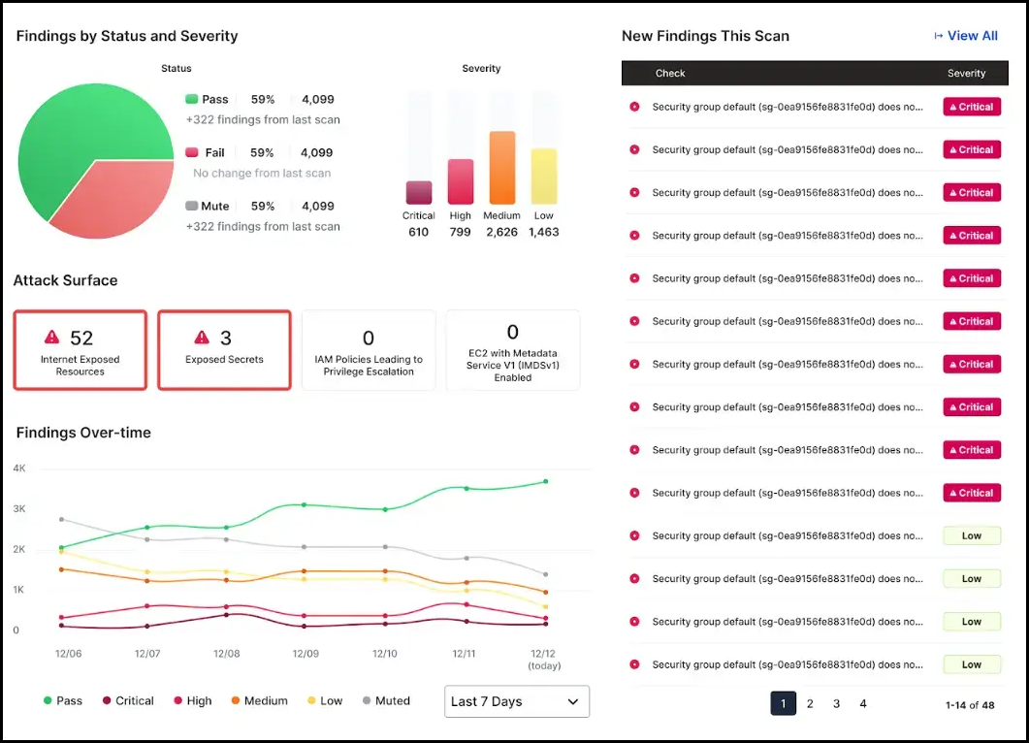Click the Severity column header to sort
The height and width of the screenshot is (743, 1029).
click(966, 73)
